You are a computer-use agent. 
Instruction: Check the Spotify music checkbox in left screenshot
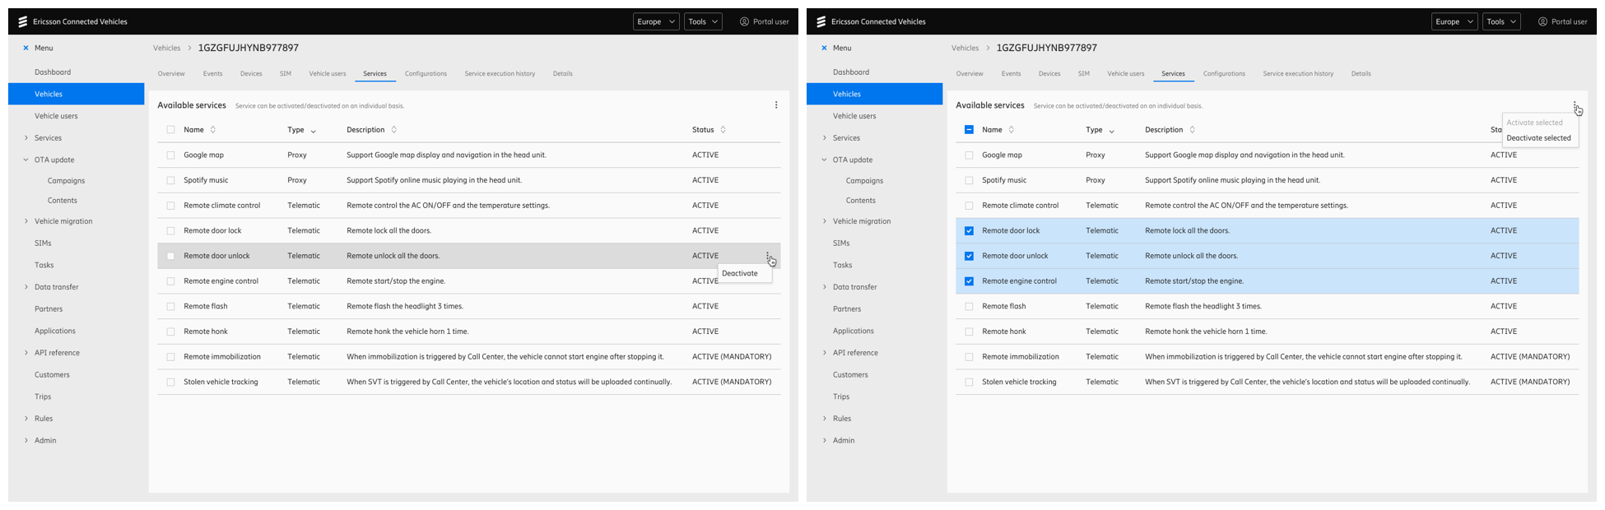coord(170,180)
